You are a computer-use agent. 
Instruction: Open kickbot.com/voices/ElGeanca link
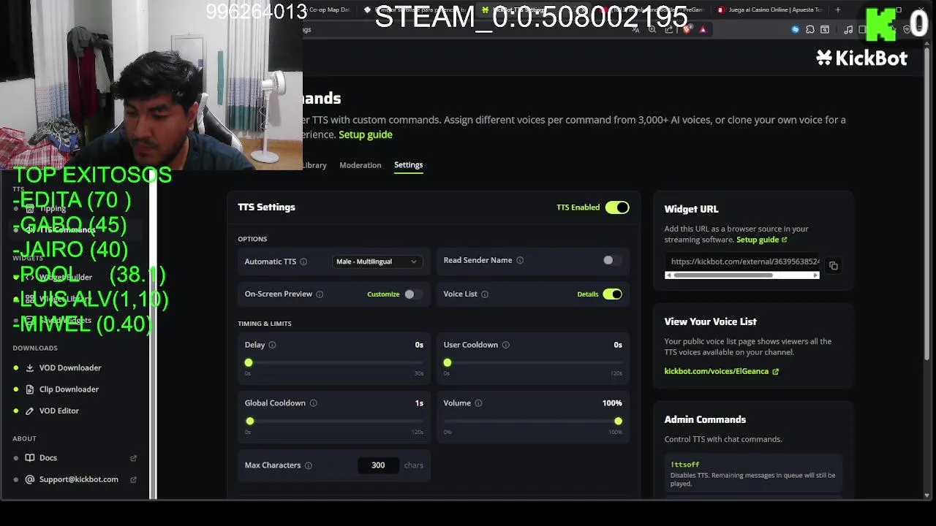click(x=721, y=371)
